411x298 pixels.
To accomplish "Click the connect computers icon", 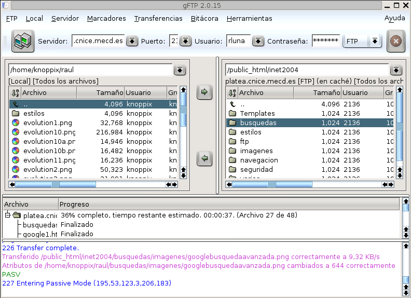I will coord(22,41).
